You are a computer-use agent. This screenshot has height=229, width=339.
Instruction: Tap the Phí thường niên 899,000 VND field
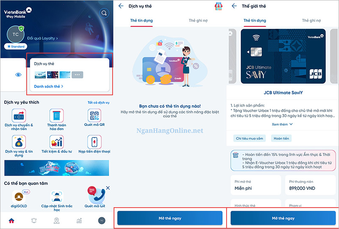(310, 185)
